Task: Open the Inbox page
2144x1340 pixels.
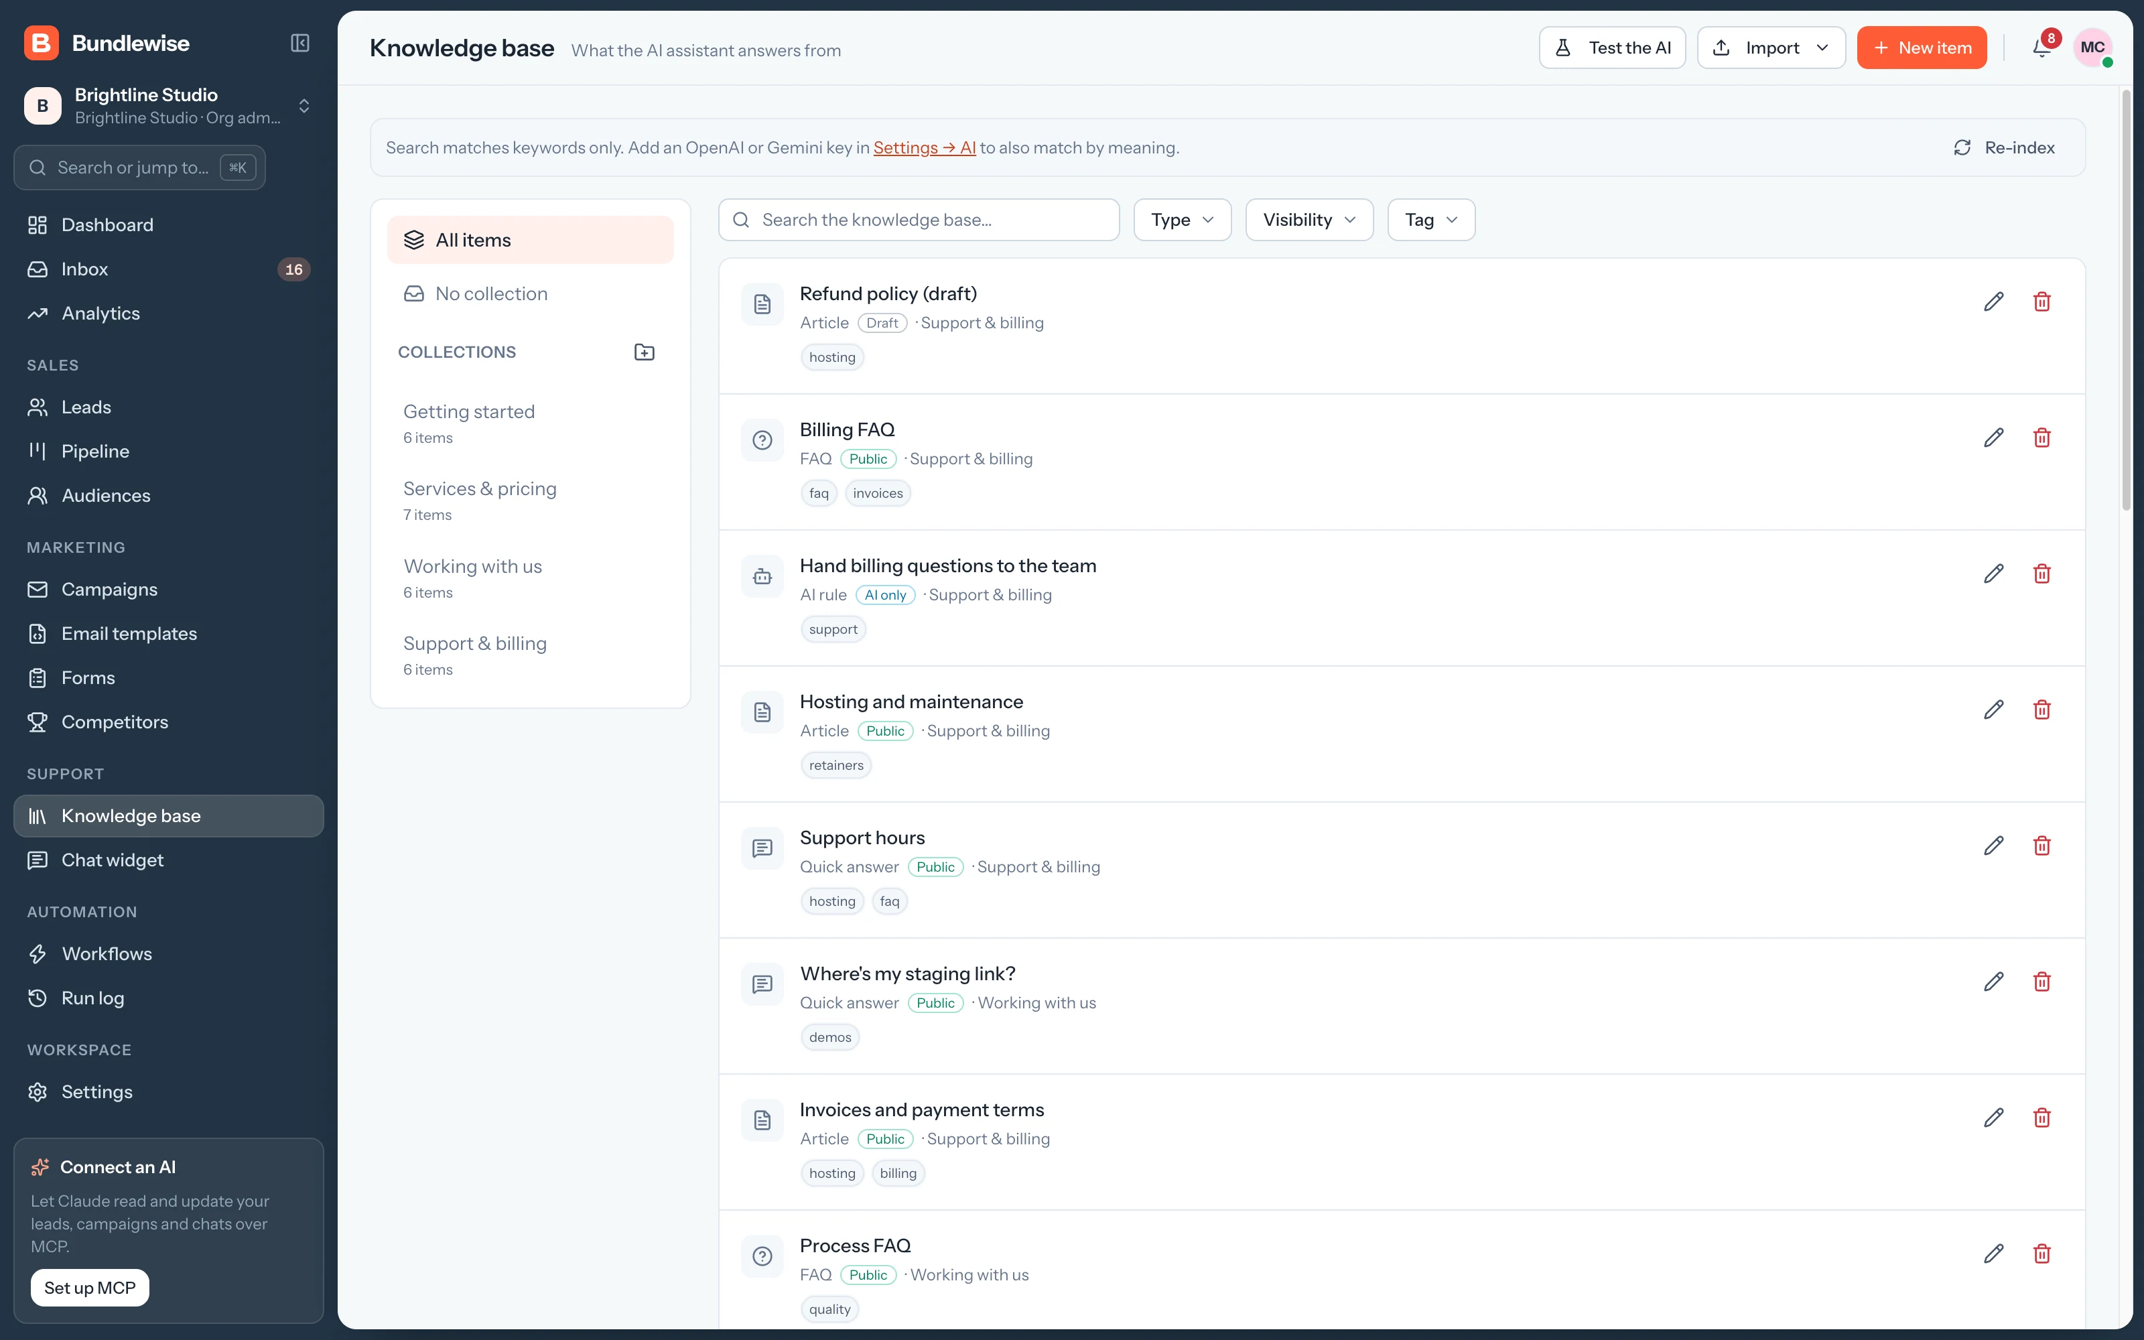Action: [168, 269]
